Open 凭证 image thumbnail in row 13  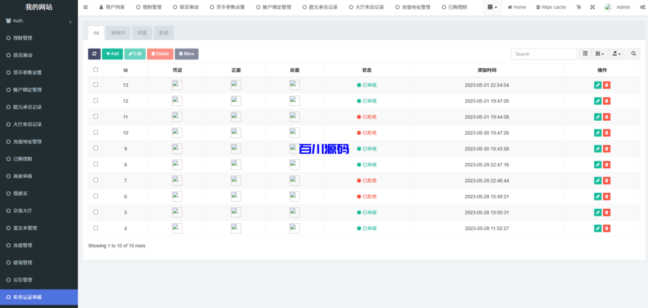(x=177, y=85)
